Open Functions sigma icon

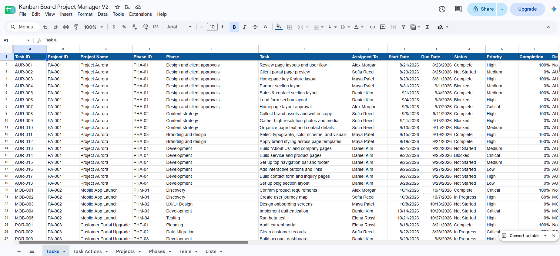[x=427, y=27]
